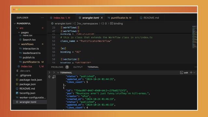Click [[vectorize]] on line 58
Viewport: 208px width, 117px height.
point(70,59)
